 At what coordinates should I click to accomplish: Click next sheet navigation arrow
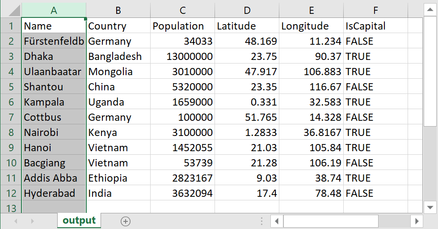(32, 221)
